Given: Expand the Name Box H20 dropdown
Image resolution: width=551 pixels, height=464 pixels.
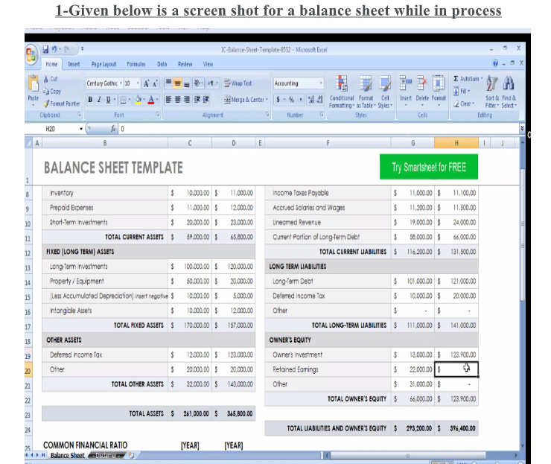Looking at the screenshot, I should pyautogui.click(x=81, y=129).
